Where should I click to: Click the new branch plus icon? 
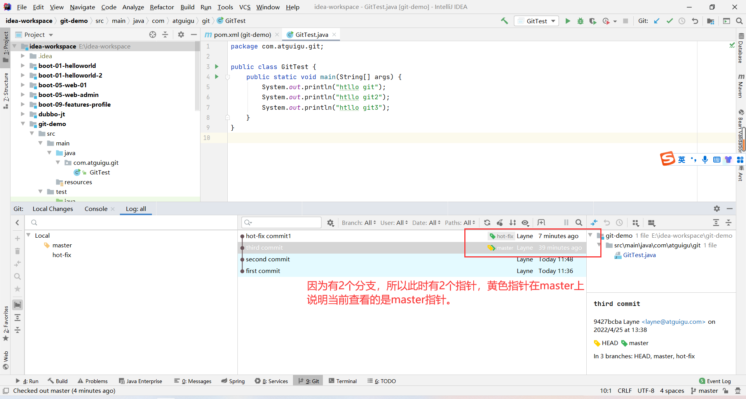(x=17, y=238)
